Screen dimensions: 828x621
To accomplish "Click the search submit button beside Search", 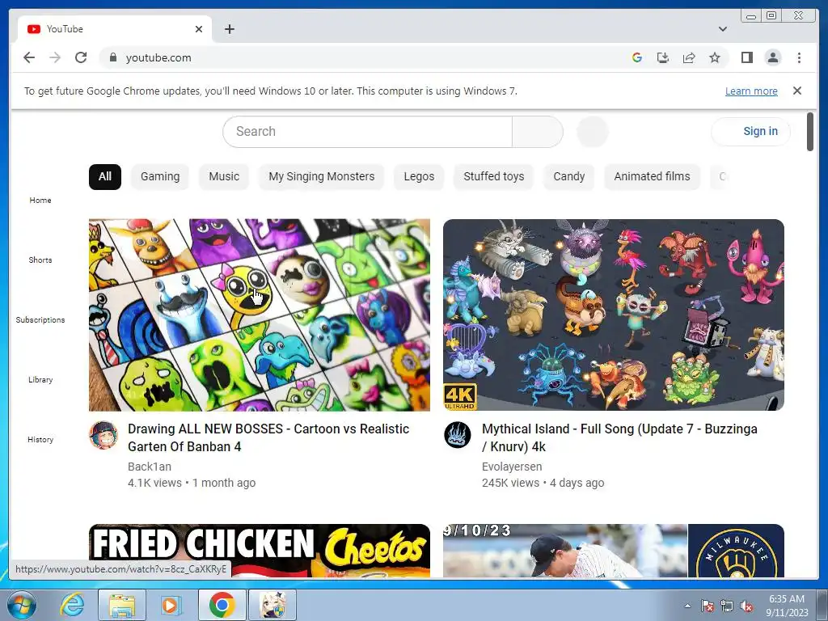I will pos(538,132).
